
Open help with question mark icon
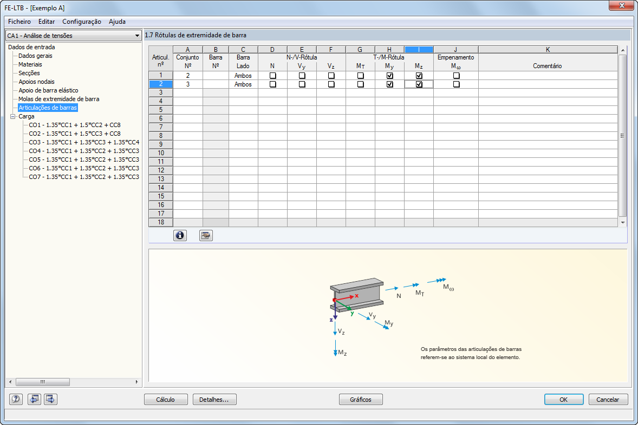16,399
